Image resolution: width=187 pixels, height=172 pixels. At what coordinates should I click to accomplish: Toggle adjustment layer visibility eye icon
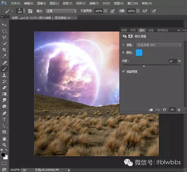(172, 110)
